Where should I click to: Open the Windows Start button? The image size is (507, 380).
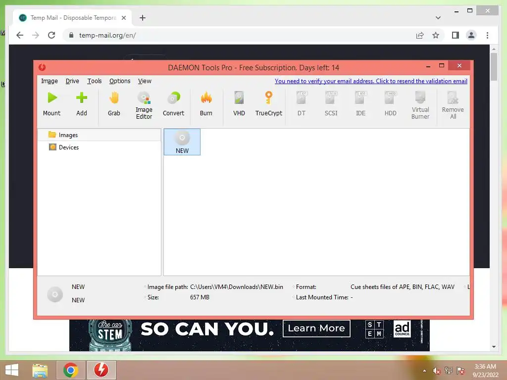coord(12,370)
